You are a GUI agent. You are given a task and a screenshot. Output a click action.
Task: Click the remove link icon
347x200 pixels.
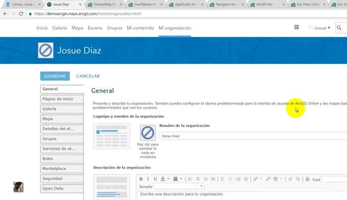268,179
